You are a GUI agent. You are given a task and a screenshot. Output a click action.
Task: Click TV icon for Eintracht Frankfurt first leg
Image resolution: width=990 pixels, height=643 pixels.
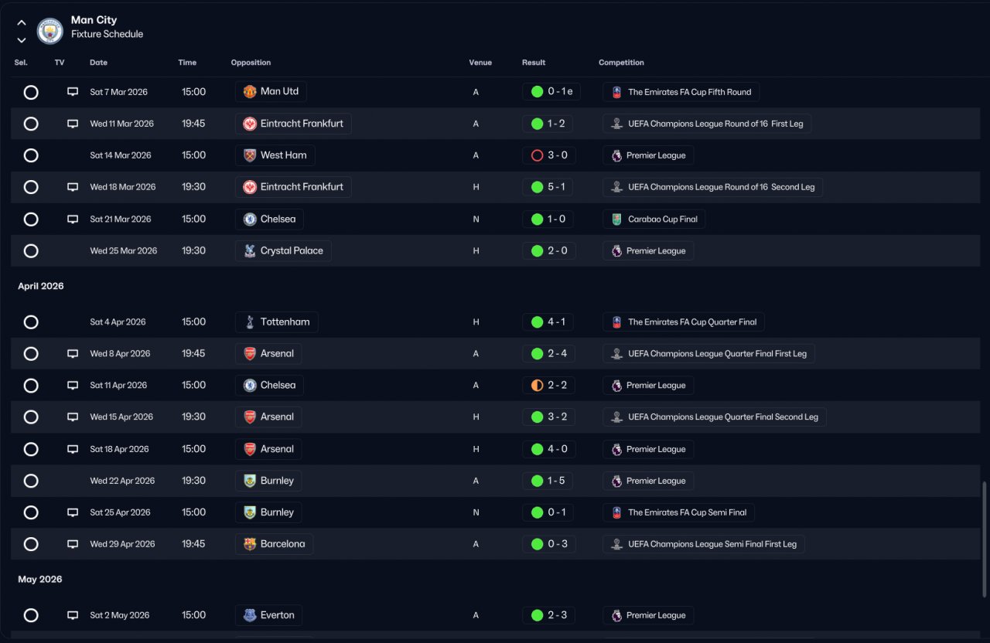(73, 124)
